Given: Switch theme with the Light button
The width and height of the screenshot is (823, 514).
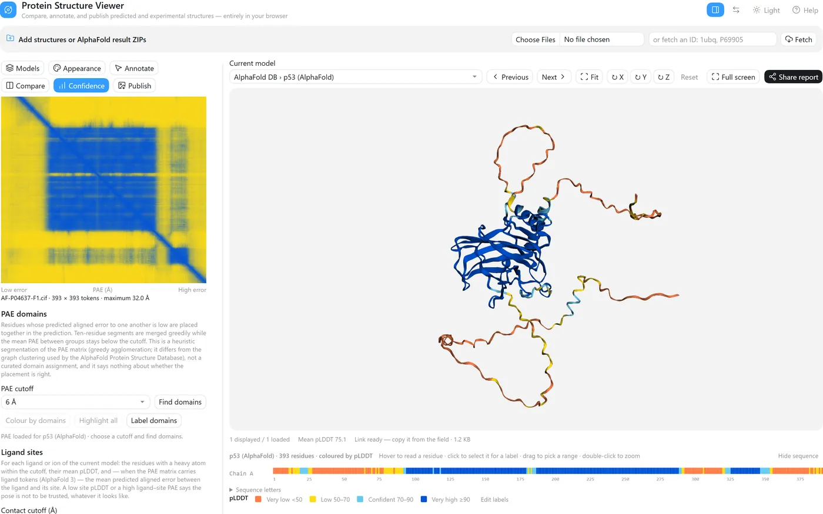Looking at the screenshot, I should coord(766,10).
